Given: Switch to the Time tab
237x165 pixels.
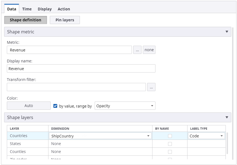Looking at the screenshot, I should (x=27, y=9).
